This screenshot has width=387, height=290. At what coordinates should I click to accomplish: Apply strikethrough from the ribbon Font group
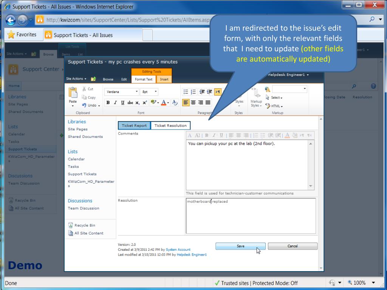click(x=130, y=103)
